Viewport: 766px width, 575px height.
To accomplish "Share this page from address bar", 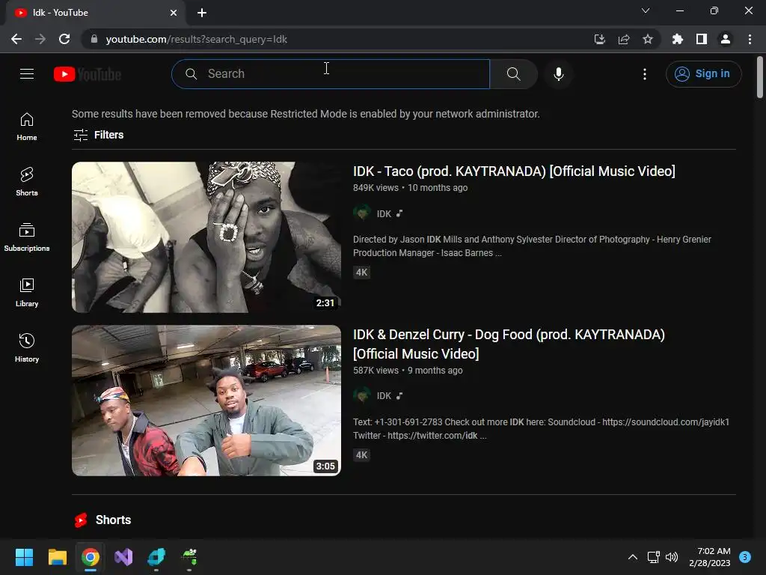I will tap(624, 39).
